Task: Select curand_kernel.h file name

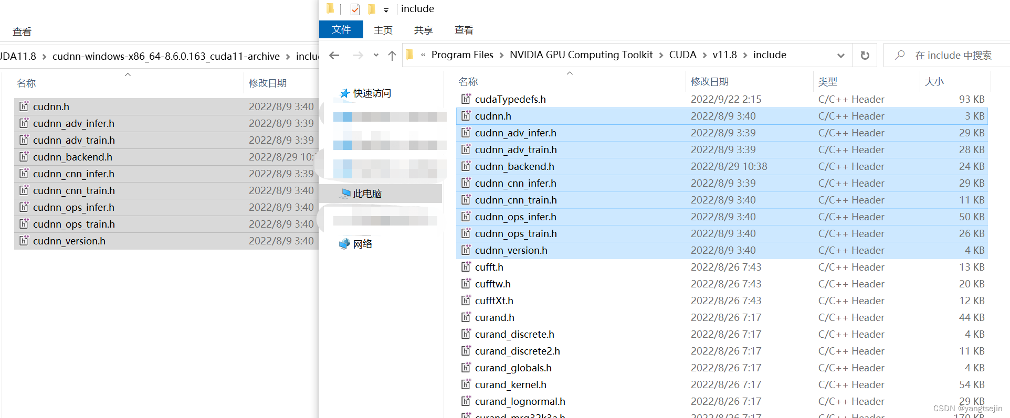Action: click(x=511, y=384)
